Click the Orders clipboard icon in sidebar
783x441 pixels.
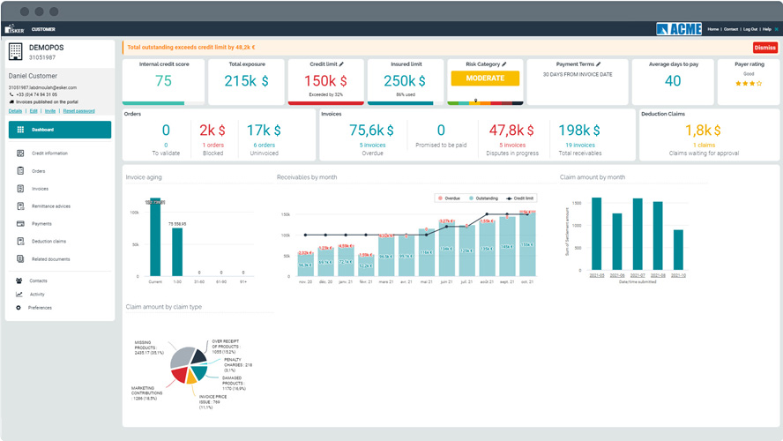coord(20,171)
